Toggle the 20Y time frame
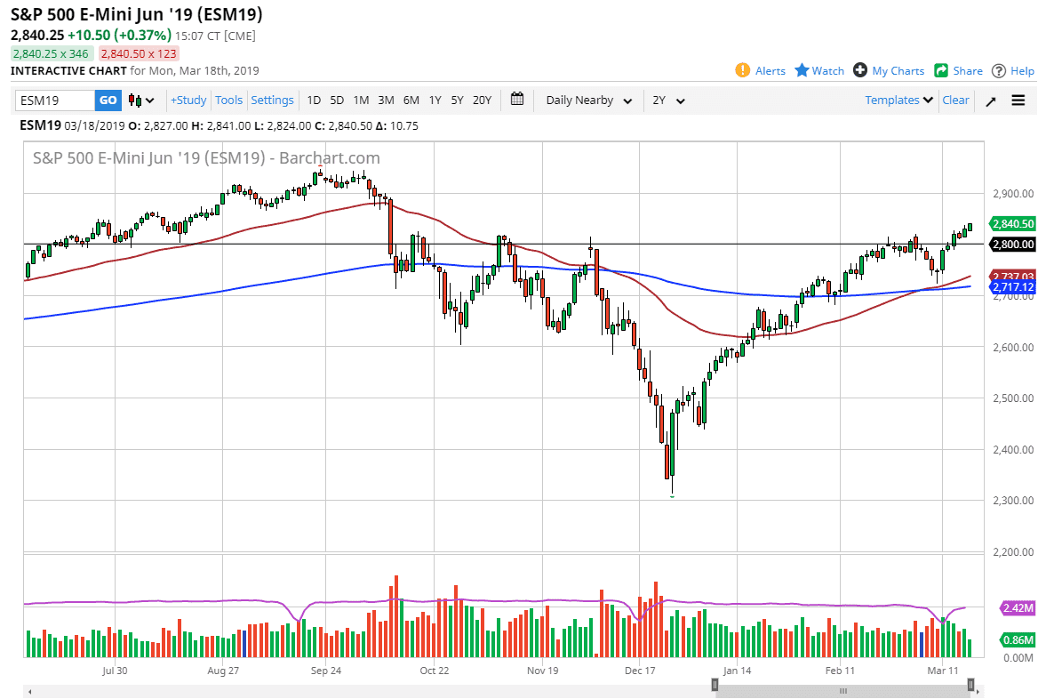1038x699 pixels. coord(482,100)
